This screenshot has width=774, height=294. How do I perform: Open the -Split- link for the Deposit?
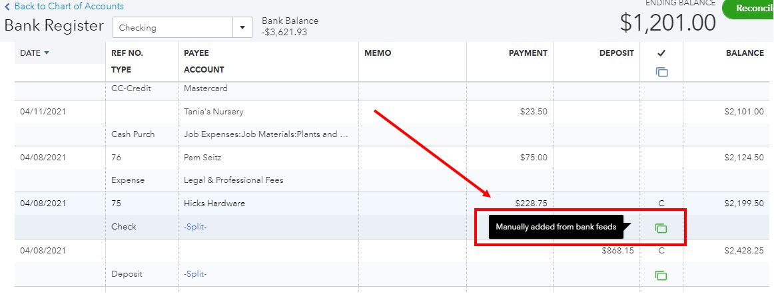click(x=195, y=274)
